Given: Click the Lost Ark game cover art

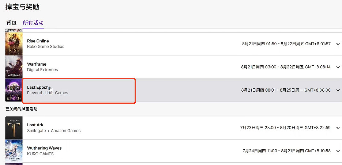Looking at the screenshot, I should pyautogui.click(x=14, y=128).
